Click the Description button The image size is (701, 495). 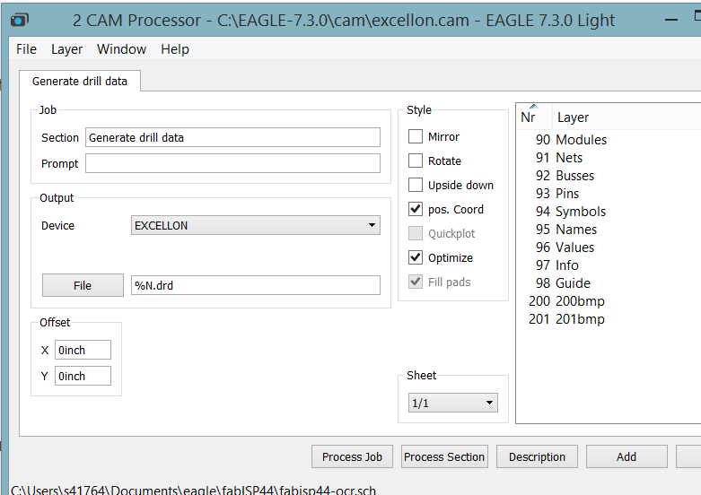point(537,456)
